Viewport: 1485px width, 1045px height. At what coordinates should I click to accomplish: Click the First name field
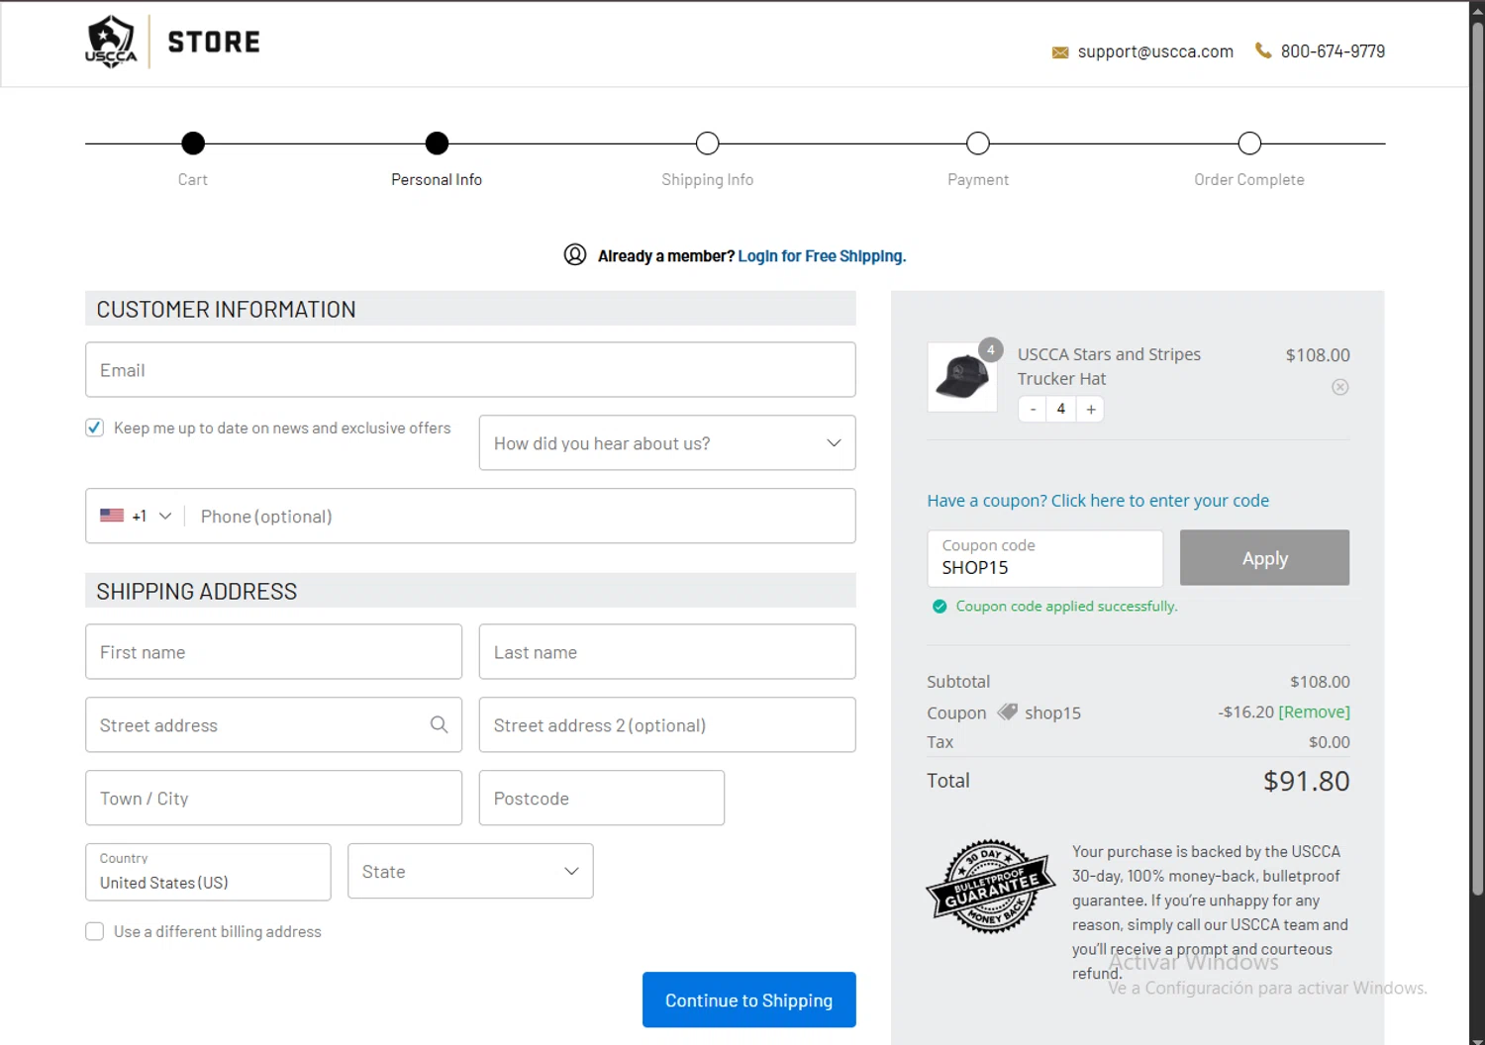point(273,651)
